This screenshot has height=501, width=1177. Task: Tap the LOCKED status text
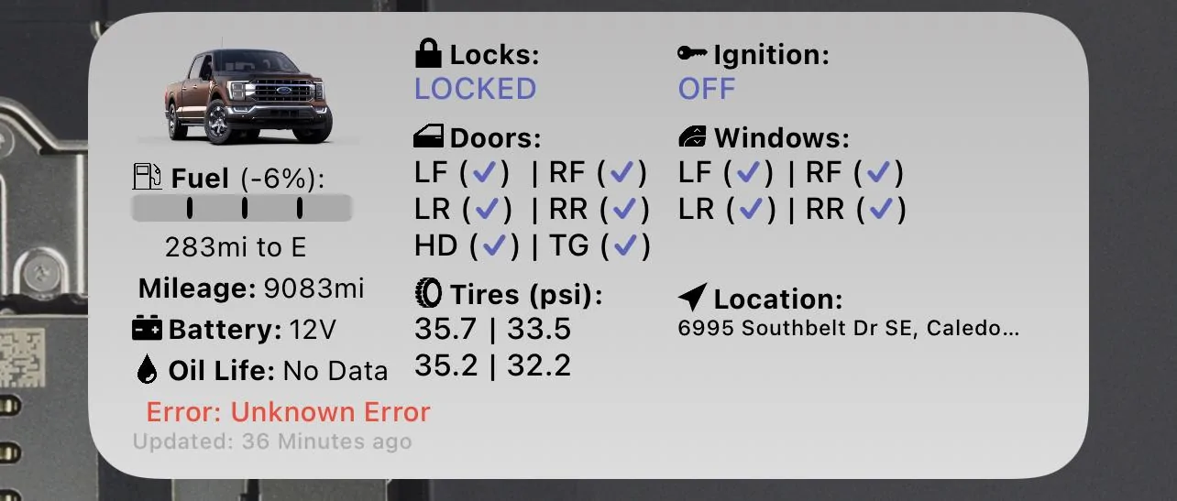click(475, 89)
